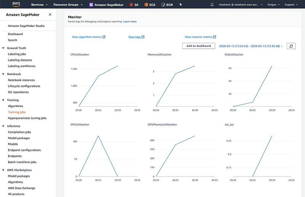This screenshot has height=197, width=305.
Task: Collapse the Ground Truth section
Action: pyautogui.click(x=3, y=48)
